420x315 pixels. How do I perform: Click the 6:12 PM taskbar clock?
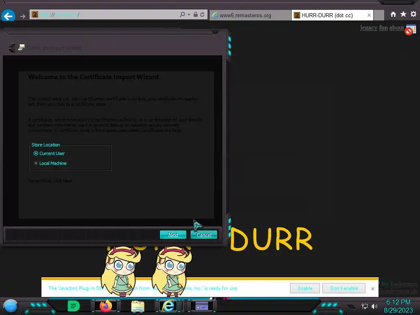[x=398, y=302]
